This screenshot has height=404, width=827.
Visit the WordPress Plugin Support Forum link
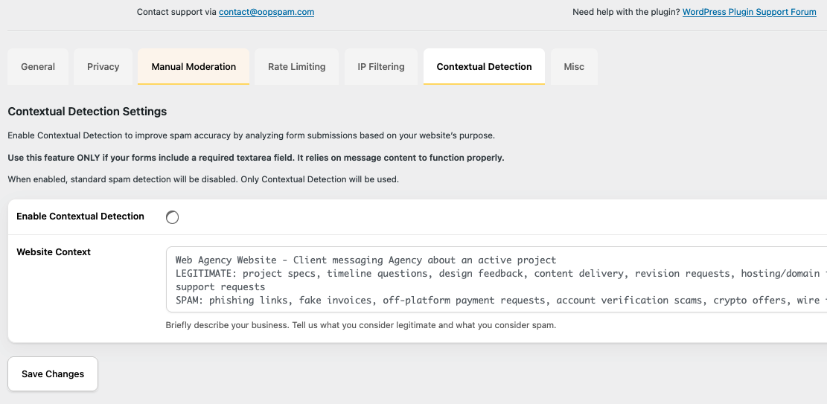[x=749, y=12]
